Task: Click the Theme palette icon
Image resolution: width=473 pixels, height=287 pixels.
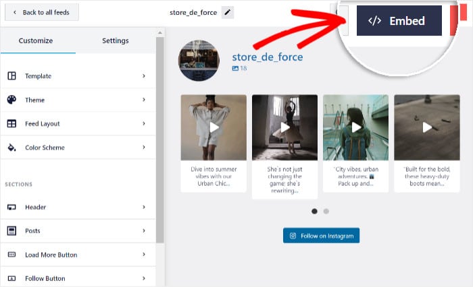Action: coord(11,100)
